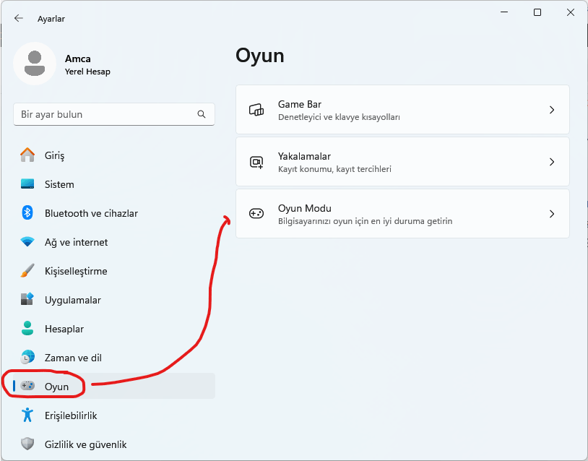
Task: Click the Wi-Fi icon for Ağ ve internet
Action: pyautogui.click(x=27, y=241)
